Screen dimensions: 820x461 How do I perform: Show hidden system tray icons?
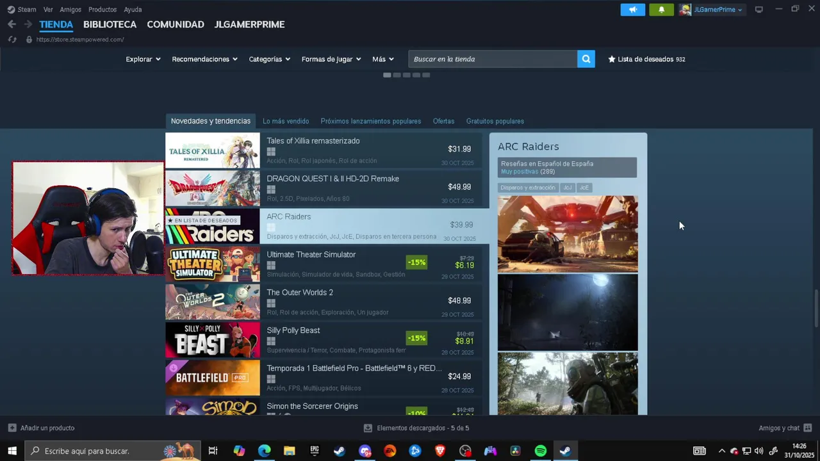click(x=722, y=451)
